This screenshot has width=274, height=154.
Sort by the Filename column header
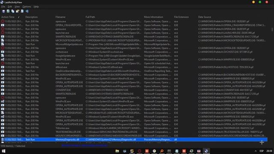pos(60,17)
